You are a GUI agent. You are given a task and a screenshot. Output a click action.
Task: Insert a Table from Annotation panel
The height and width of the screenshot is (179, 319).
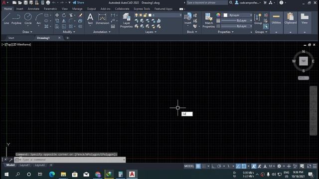coord(113,26)
